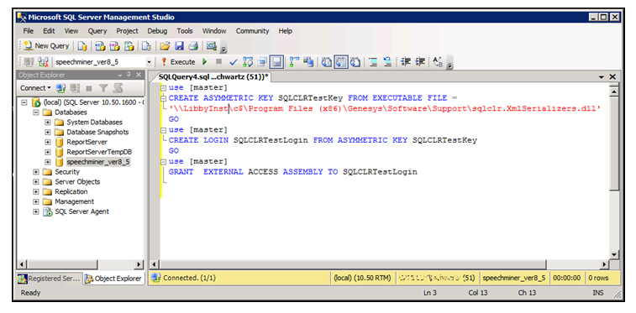Select Results to File output

[355, 62]
